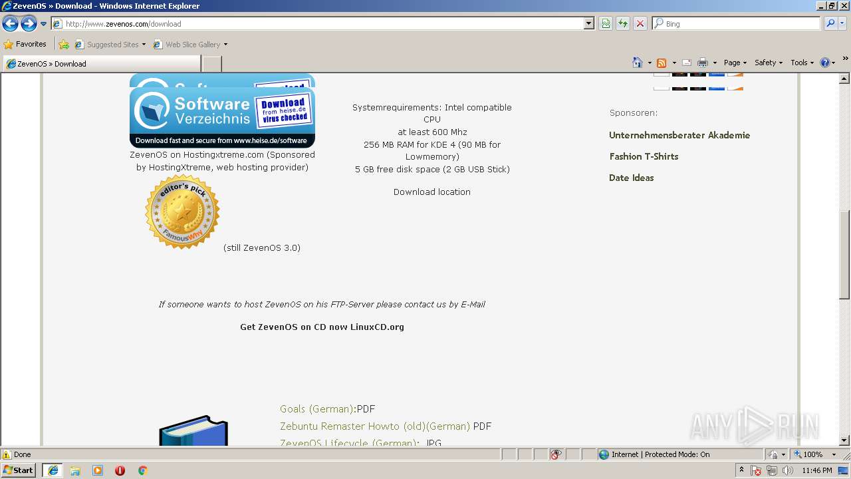Screen dimensions: 851x479
Task: Click the browser Back arrow button
Action: point(10,24)
